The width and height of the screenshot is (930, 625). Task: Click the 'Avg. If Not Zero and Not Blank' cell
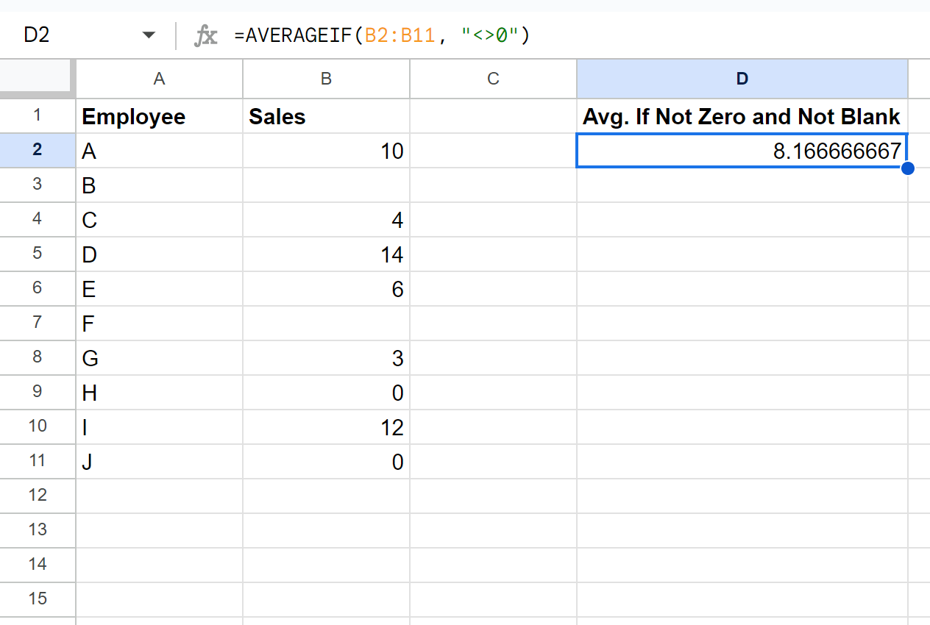coord(742,116)
